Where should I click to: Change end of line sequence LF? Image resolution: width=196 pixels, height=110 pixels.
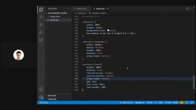click(x=156, y=103)
